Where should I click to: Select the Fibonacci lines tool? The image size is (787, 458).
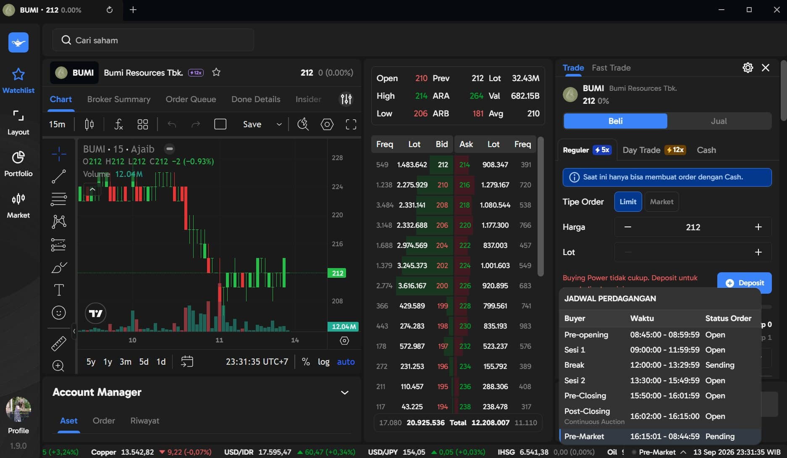pyautogui.click(x=59, y=199)
